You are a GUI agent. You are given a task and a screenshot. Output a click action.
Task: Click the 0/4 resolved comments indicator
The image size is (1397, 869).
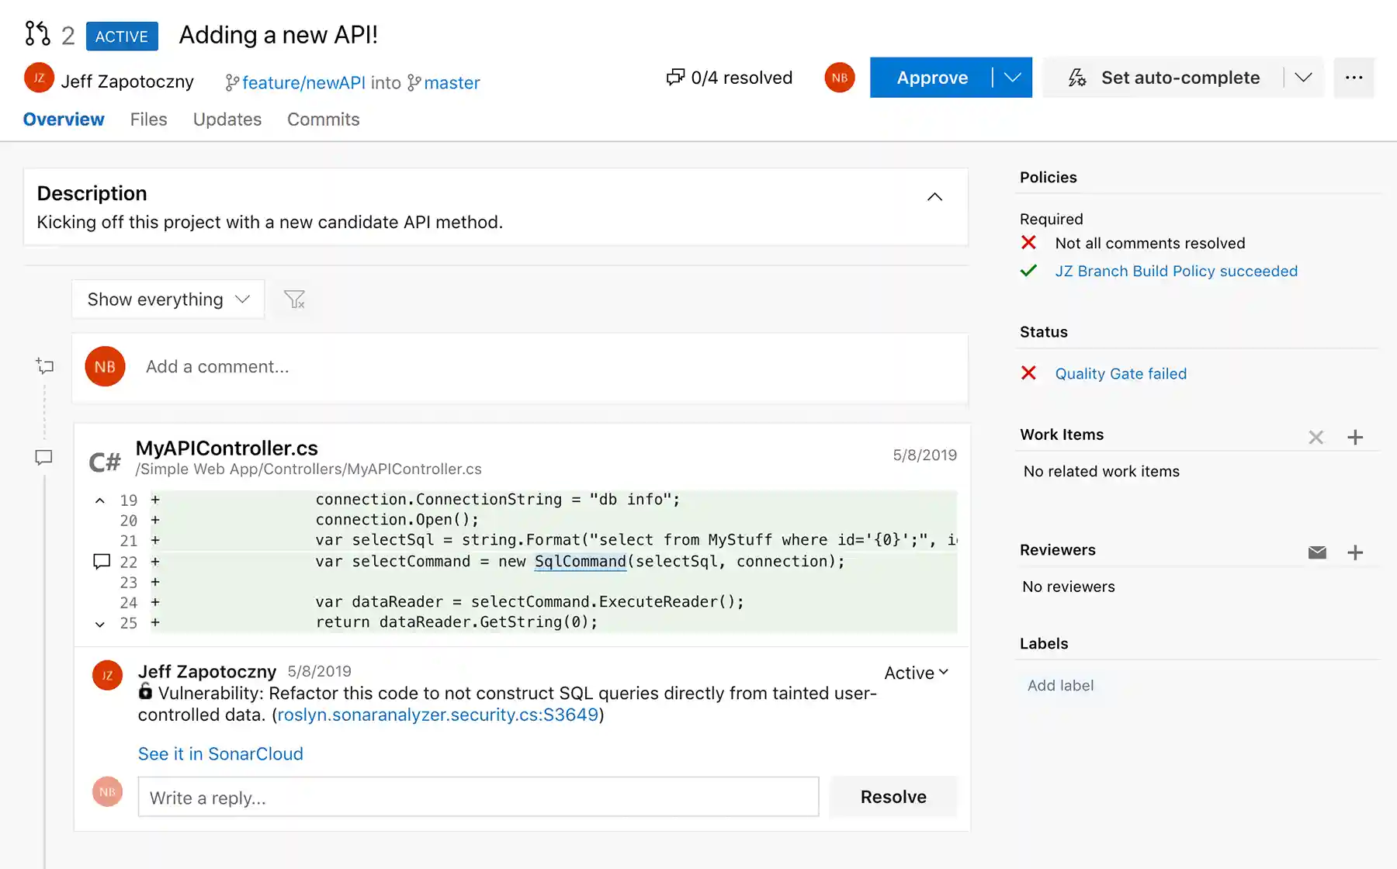point(728,77)
